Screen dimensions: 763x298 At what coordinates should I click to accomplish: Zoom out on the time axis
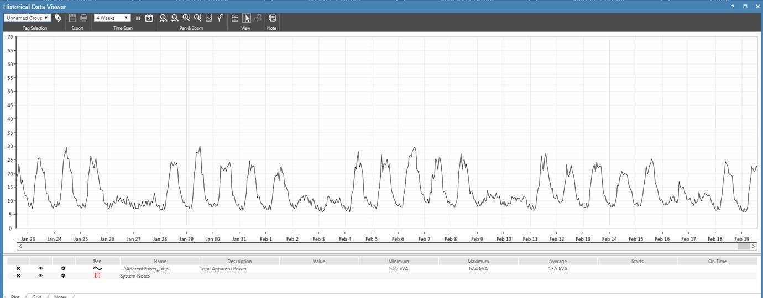point(175,18)
